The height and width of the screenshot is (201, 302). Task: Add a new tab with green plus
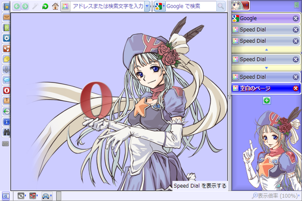[x=267, y=100]
